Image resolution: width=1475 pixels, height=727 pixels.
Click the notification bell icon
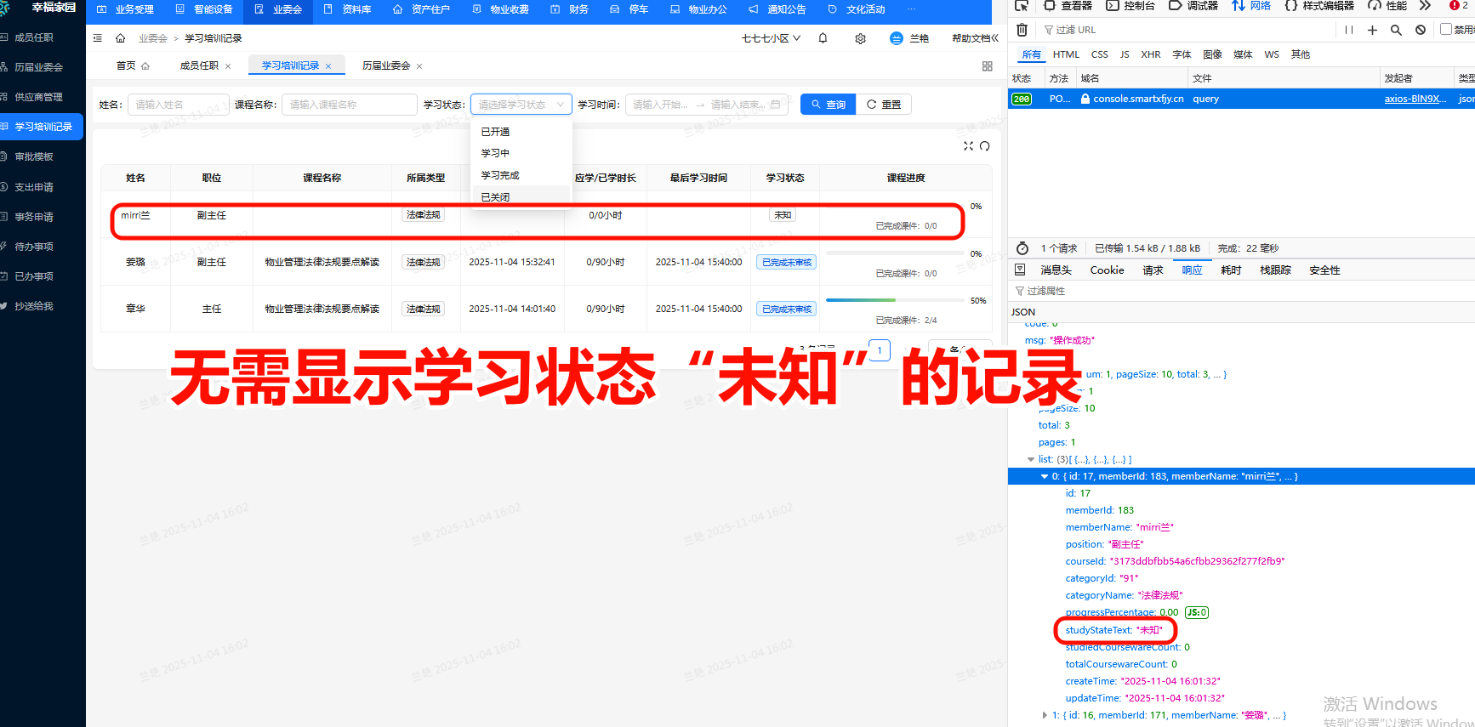coord(823,38)
